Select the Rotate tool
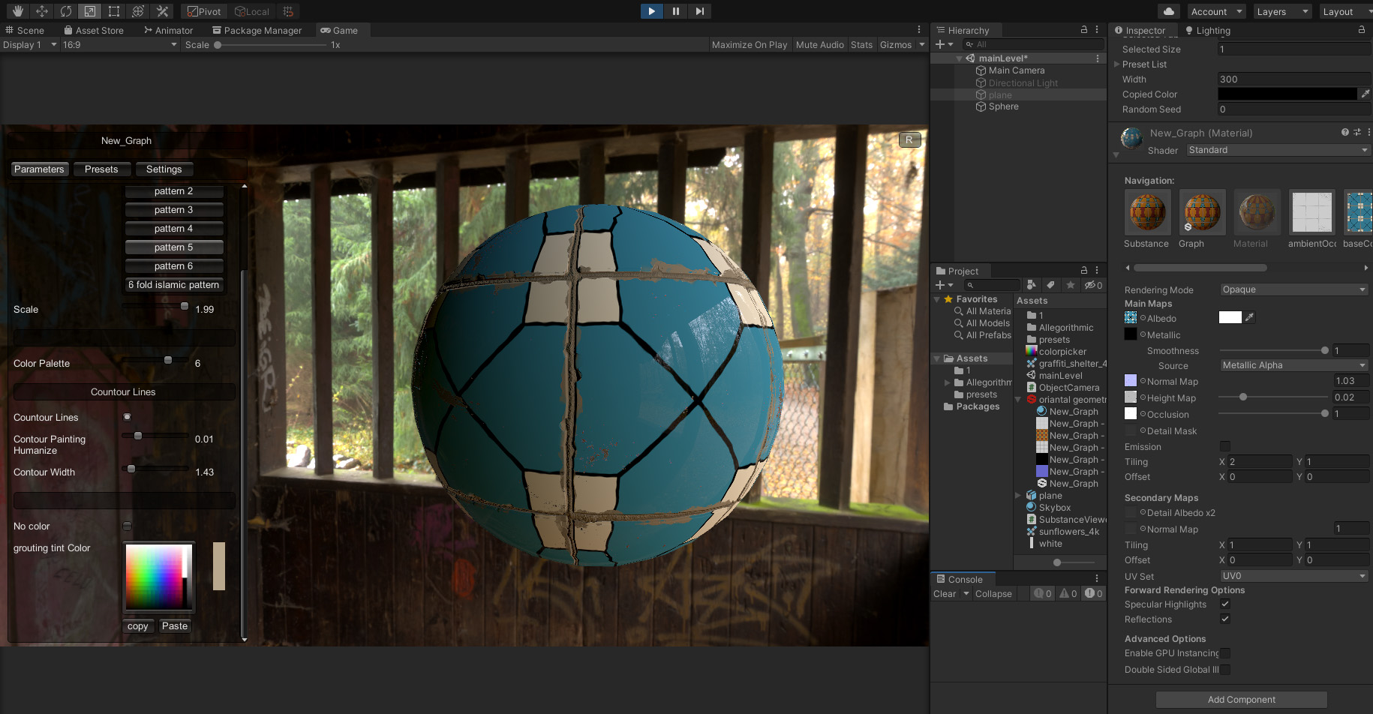This screenshot has width=1373, height=714. tap(66, 11)
